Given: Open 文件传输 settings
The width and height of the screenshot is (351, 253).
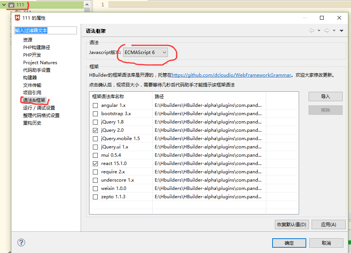Looking at the screenshot, I should click(x=32, y=85).
